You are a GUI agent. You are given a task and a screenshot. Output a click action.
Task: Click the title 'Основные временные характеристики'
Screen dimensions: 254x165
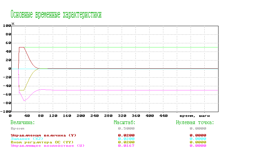(x=56, y=14)
